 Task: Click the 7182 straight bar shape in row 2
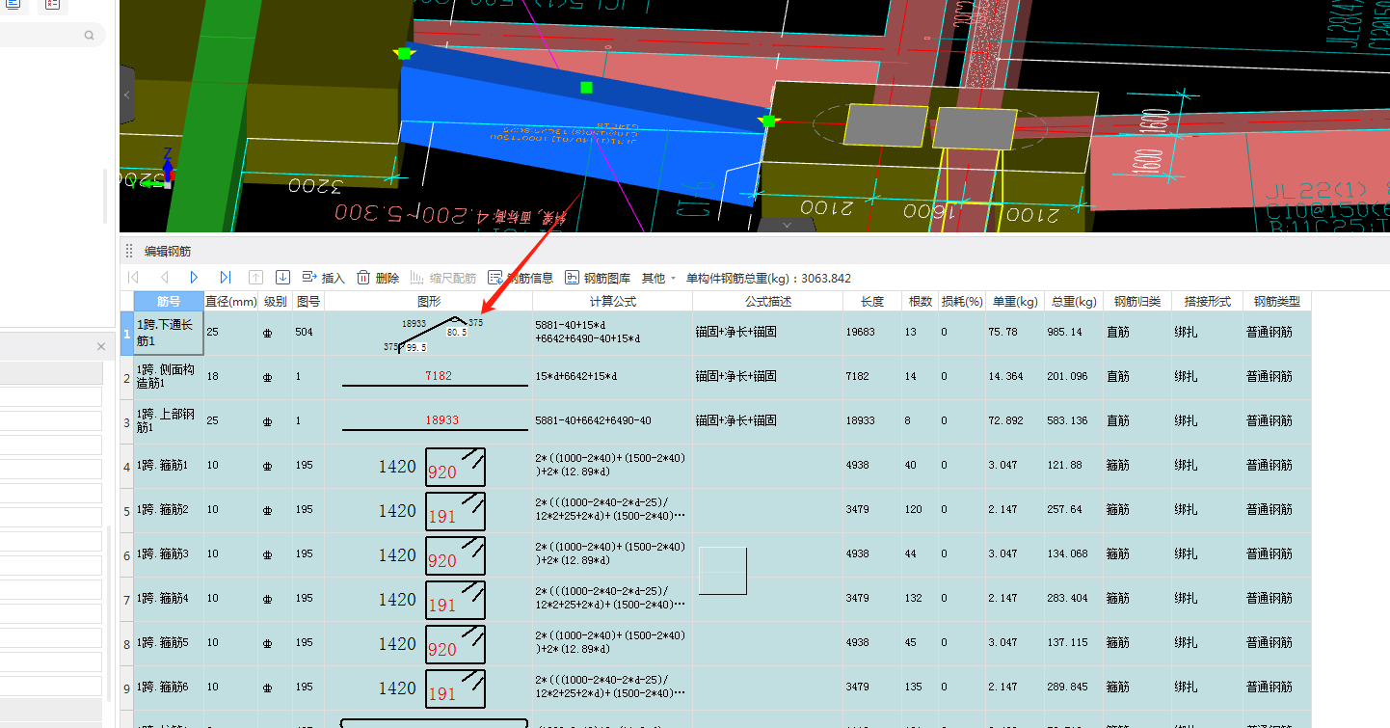[x=436, y=378]
